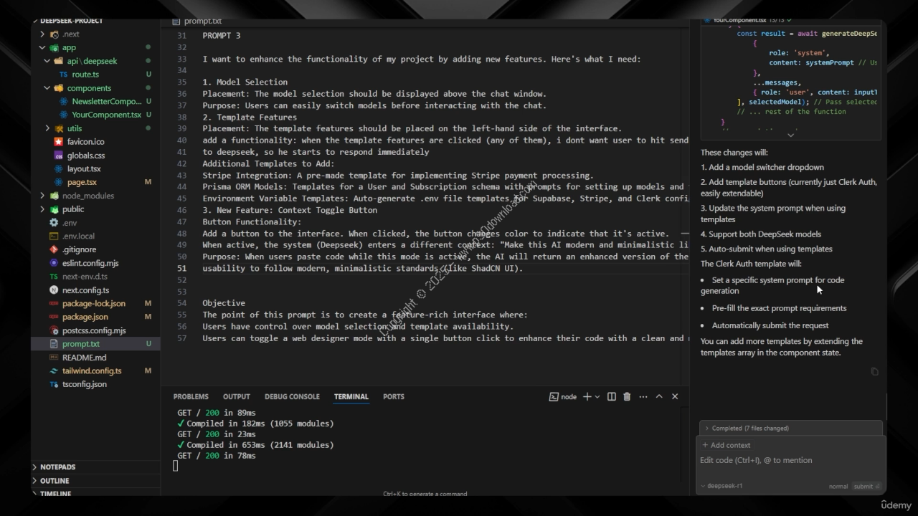Click the ESLint icon of eslint.config.mjs
The height and width of the screenshot is (516, 918).
click(x=54, y=263)
